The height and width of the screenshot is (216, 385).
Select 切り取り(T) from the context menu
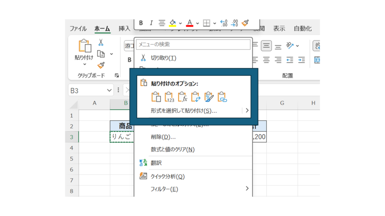point(163,58)
